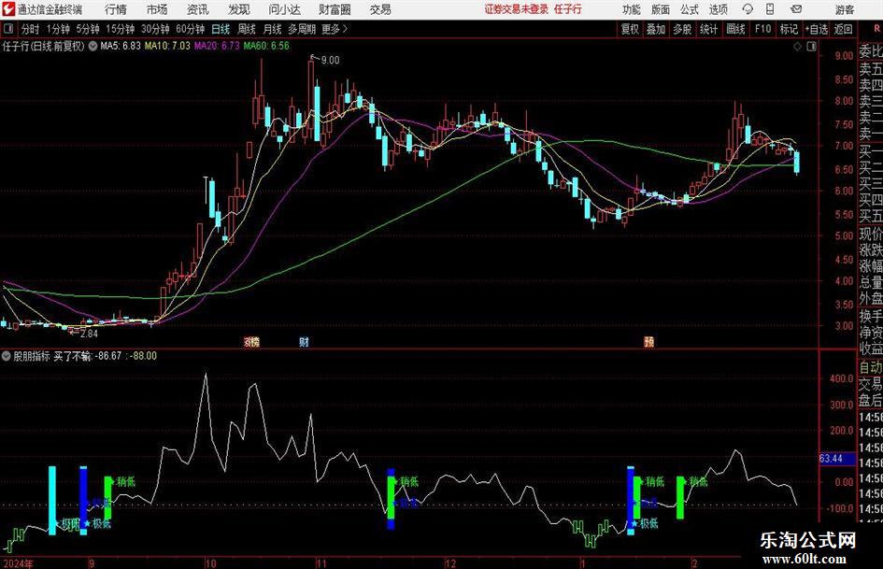Click the month 11 marker on time axis
The width and height of the screenshot is (883, 569).
click(x=321, y=563)
